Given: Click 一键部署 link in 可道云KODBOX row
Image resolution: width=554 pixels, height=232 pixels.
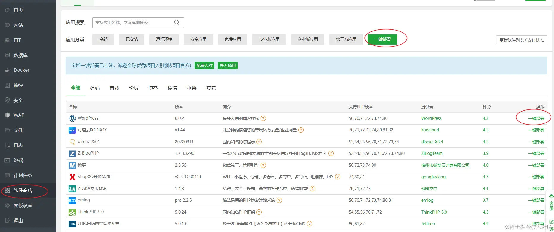Looking at the screenshot, I should tap(536, 130).
